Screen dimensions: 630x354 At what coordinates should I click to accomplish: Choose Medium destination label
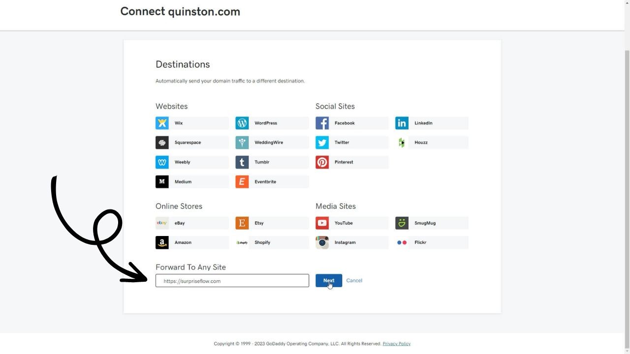tap(183, 181)
